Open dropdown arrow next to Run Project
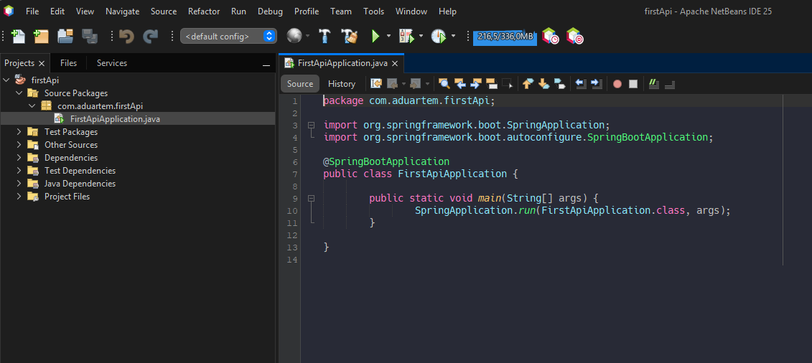The height and width of the screenshot is (363, 812). tap(389, 36)
